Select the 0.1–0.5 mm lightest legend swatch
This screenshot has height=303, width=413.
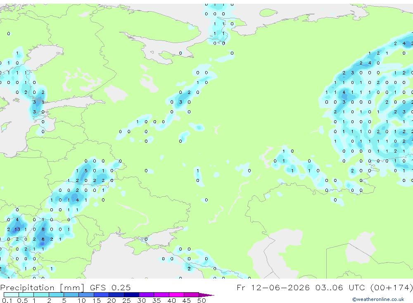coord(11,295)
